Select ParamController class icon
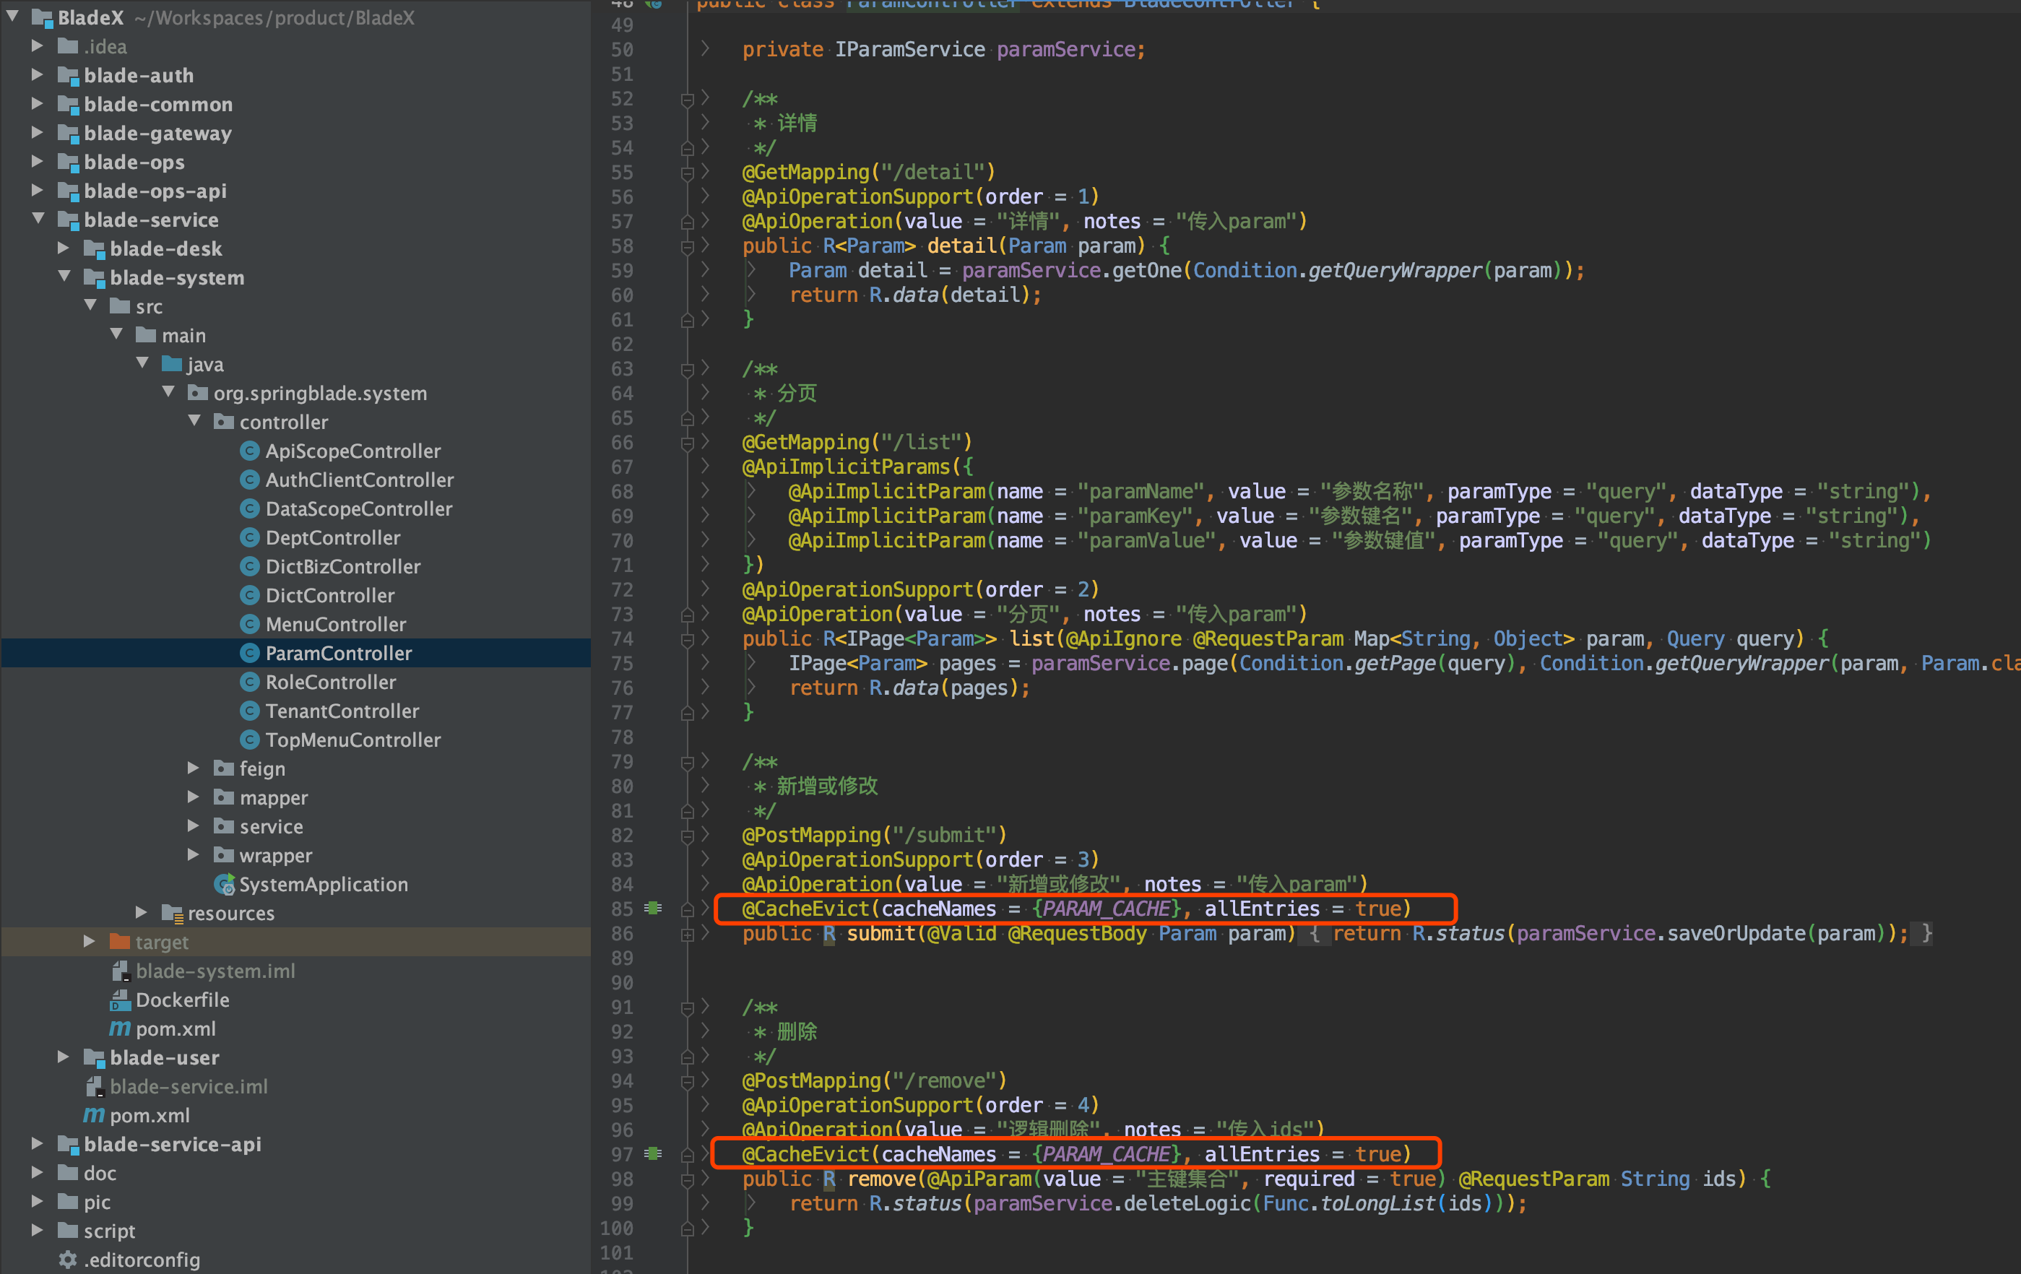This screenshot has width=2021, height=1274. tap(249, 653)
